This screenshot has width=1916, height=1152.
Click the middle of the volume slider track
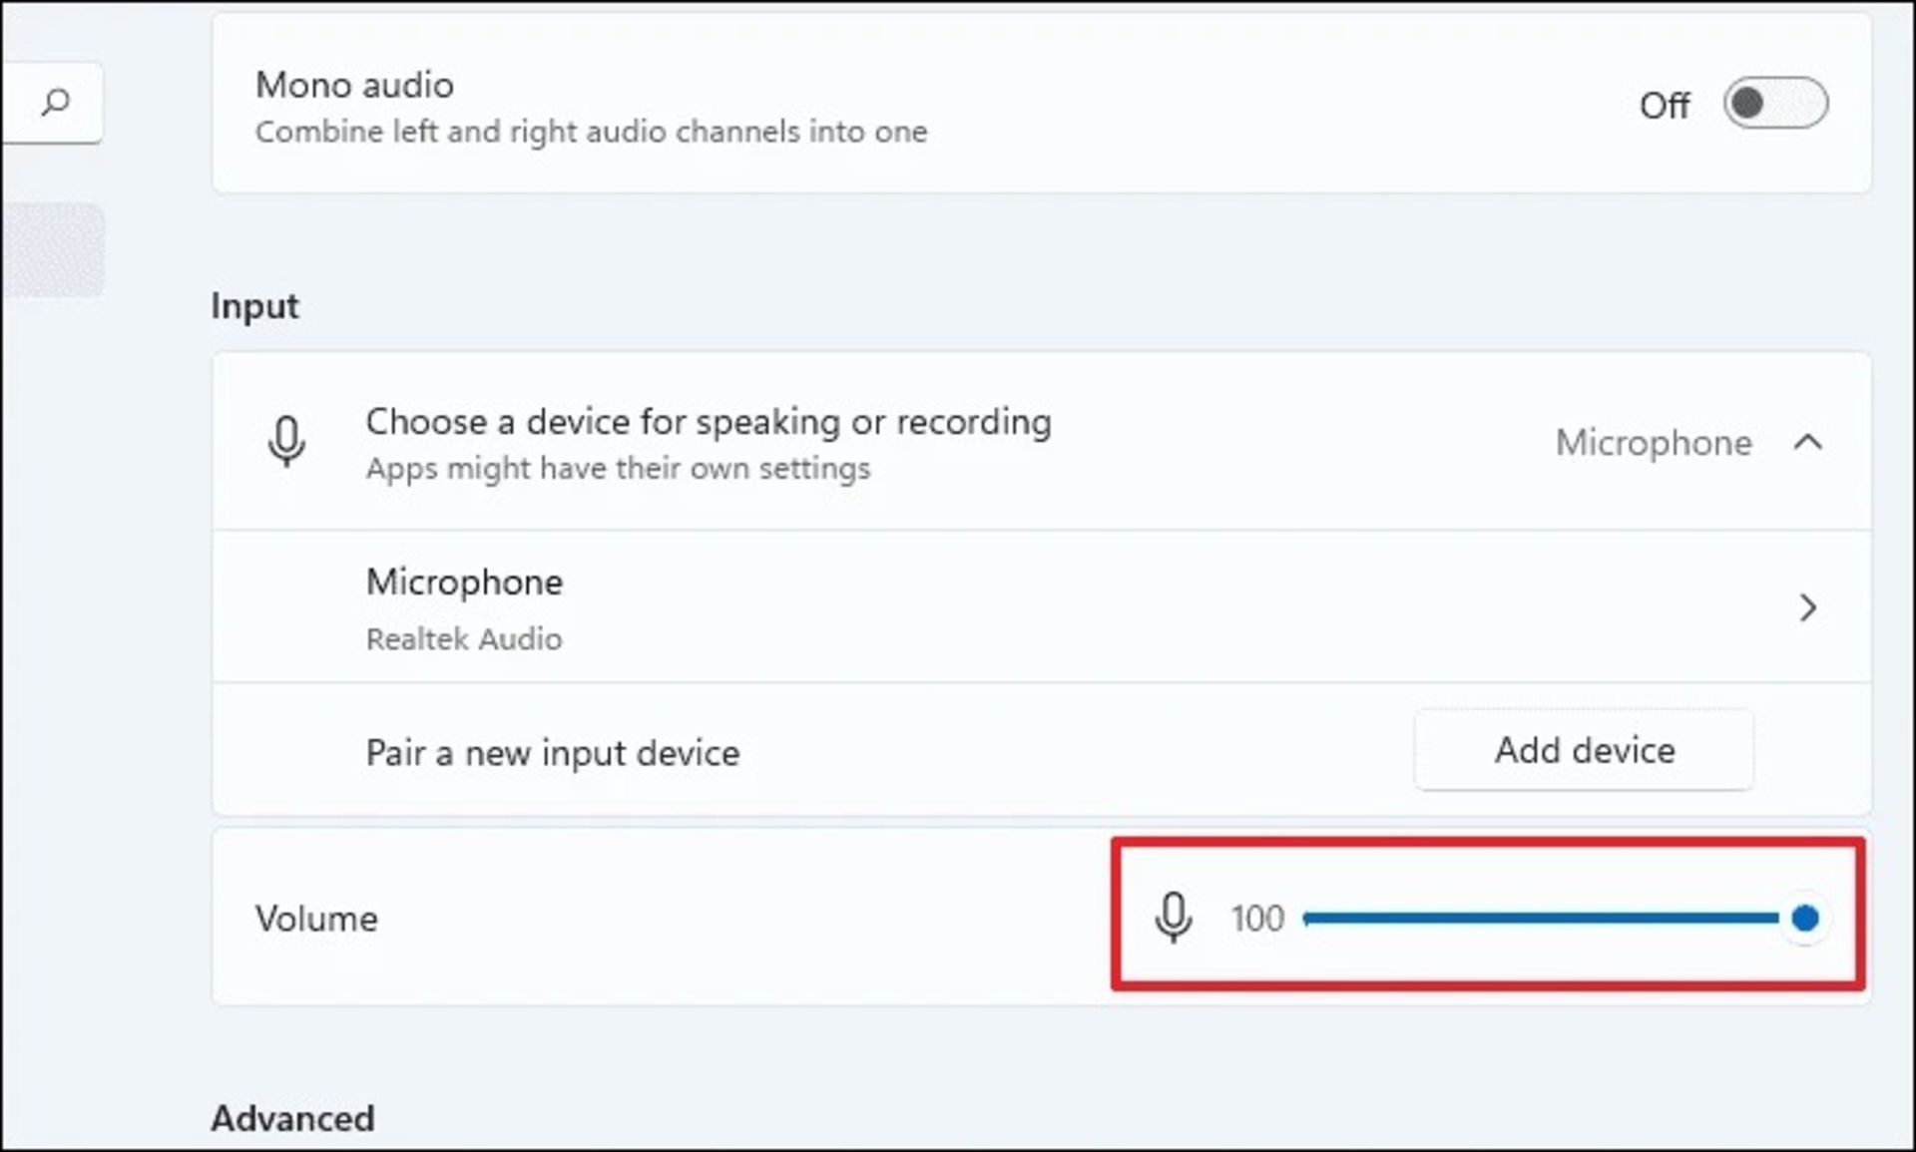tap(1542, 918)
